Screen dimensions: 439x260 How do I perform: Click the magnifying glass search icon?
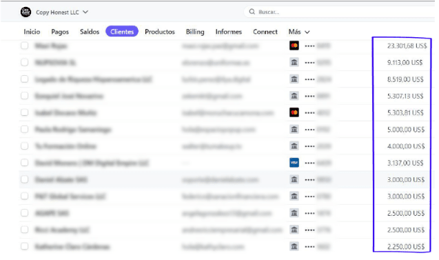252,12
